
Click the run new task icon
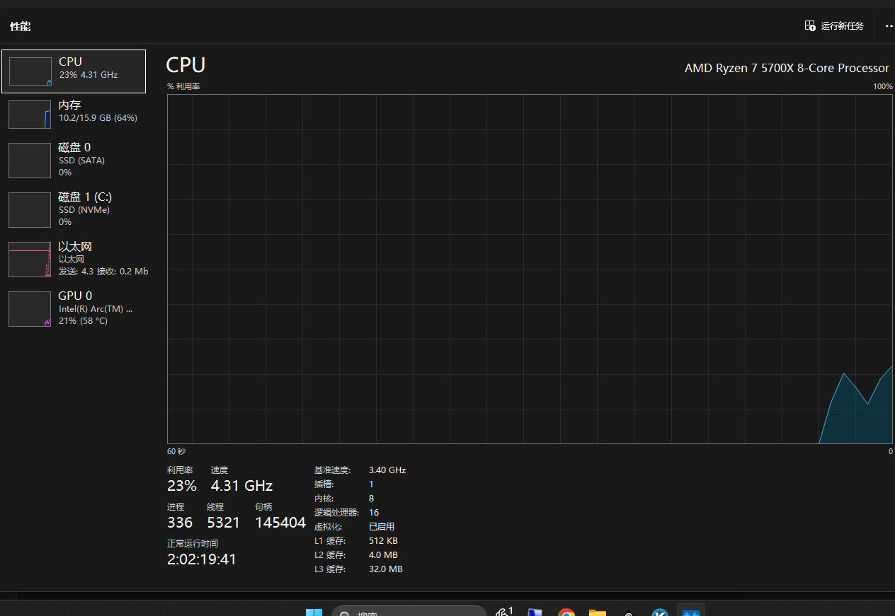(x=810, y=26)
